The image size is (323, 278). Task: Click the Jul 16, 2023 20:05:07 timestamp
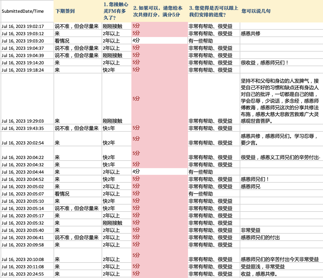click(x=23, y=194)
